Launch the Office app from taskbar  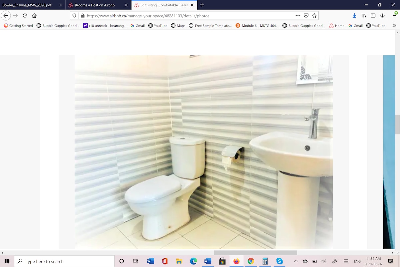point(165,261)
